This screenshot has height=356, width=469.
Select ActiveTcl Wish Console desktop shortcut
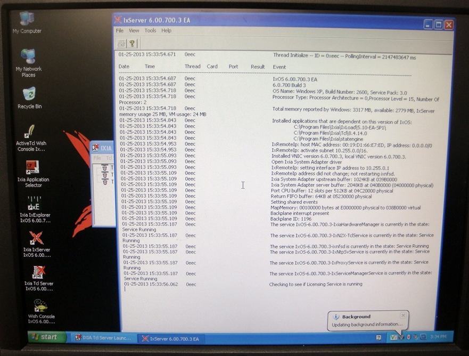click(x=31, y=139)
